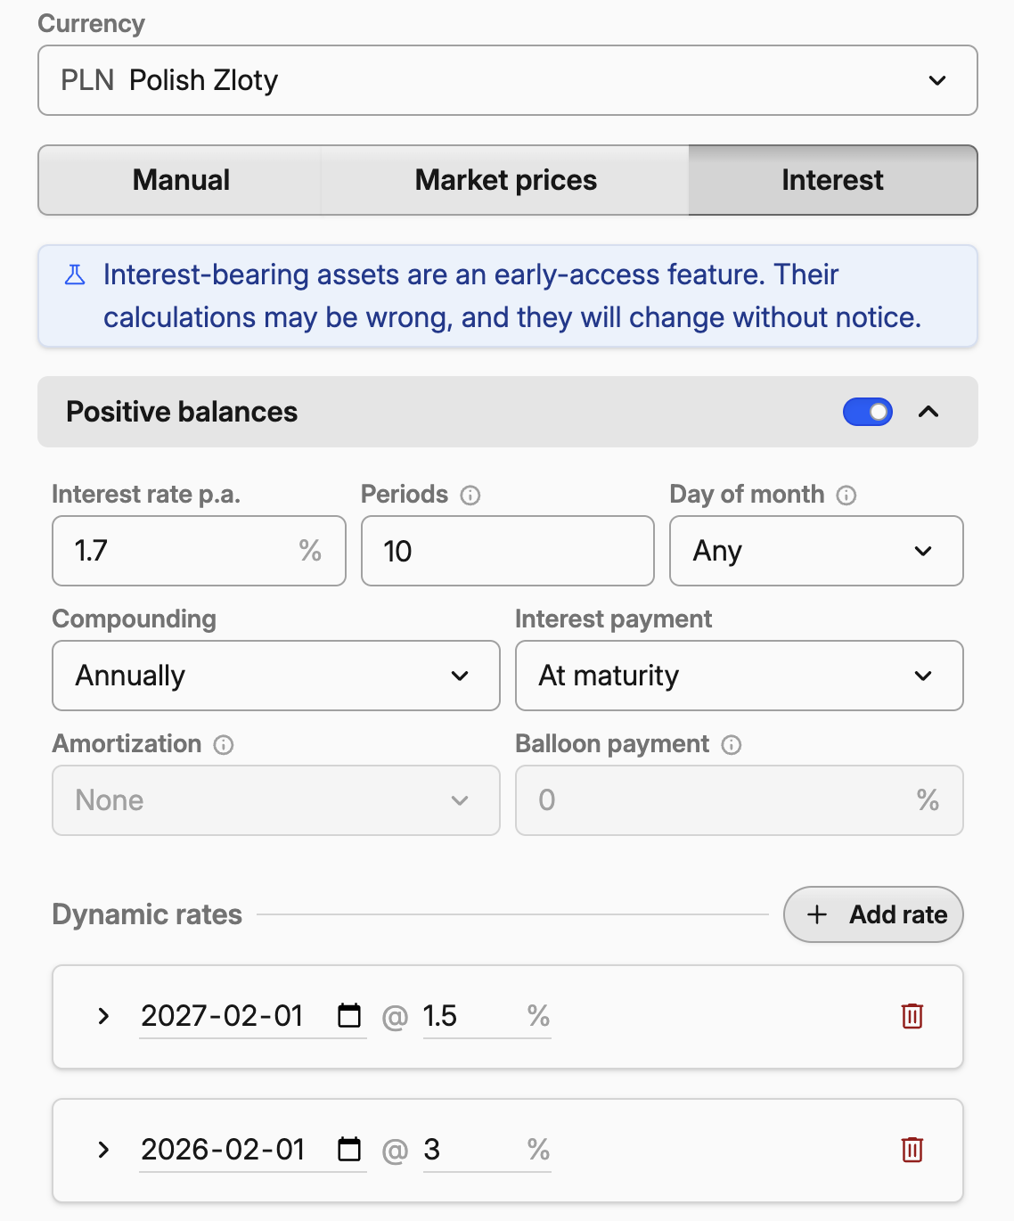
Task: Open calendar picker for 2027-02-01 date
Action: coord(349,1015)
